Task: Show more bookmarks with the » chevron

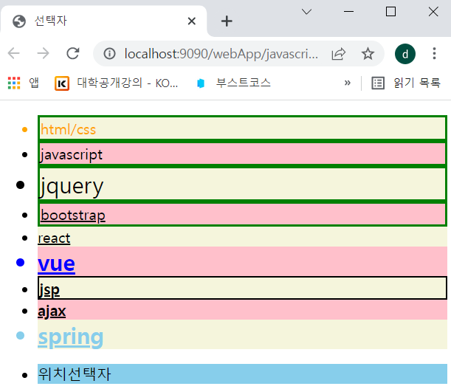Action: coord(348,83)
